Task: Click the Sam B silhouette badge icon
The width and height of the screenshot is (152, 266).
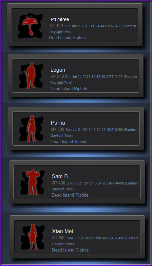Action: (x=33, y=182)
